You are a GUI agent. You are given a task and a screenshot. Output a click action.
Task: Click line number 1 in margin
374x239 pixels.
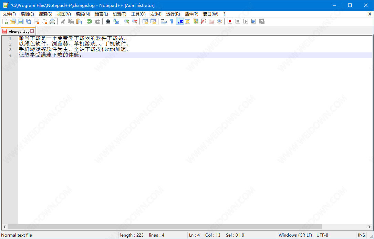point(10,38)
